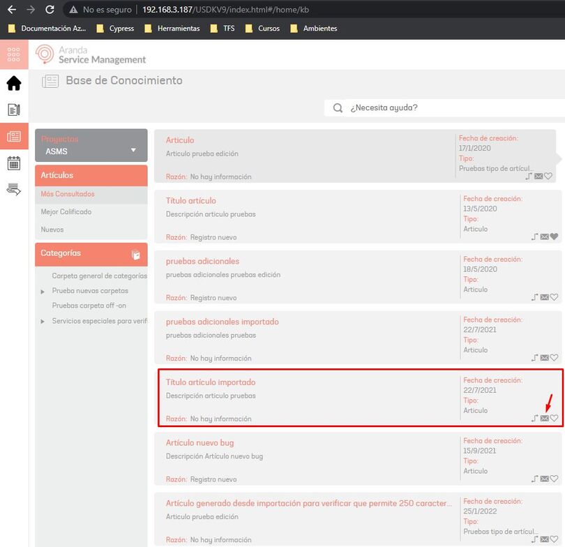Viewport: 565px width, 547px height.
Task: Open the apps grid menu icon
Action: [14, 54]
